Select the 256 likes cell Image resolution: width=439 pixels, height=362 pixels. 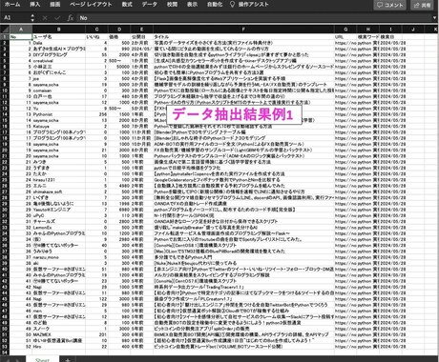coord(96,114)
